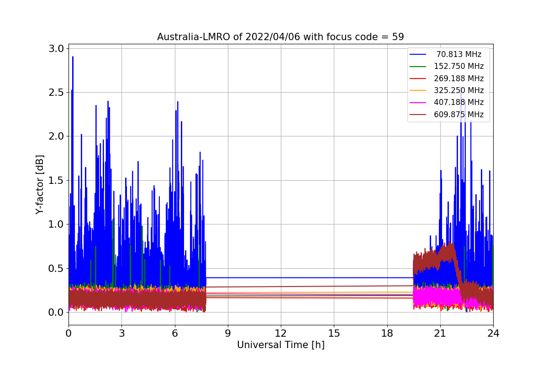This screenshot has height=365, width=548.
Task: Click the 12 tick on the x-axis
Action: coord(281,333)
